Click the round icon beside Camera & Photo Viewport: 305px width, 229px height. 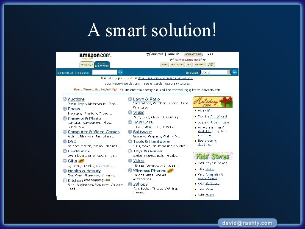pos(65,118)
